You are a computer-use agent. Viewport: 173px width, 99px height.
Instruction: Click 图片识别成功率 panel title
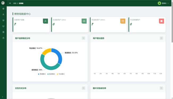point(100,88)
